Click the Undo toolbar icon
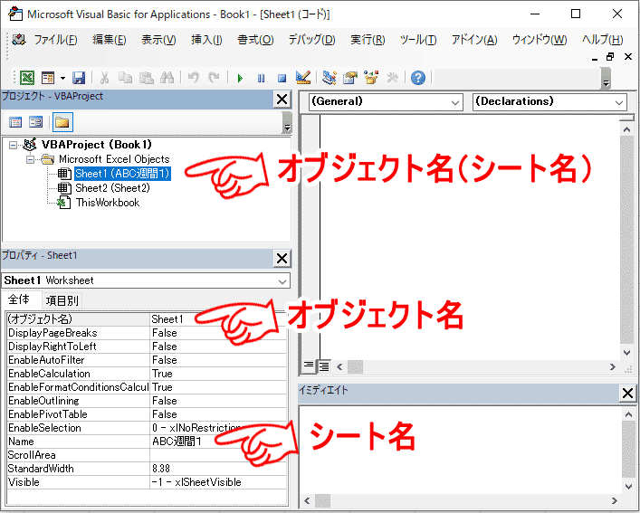This screenshot has width=640, height=513. tap(194, 78)
